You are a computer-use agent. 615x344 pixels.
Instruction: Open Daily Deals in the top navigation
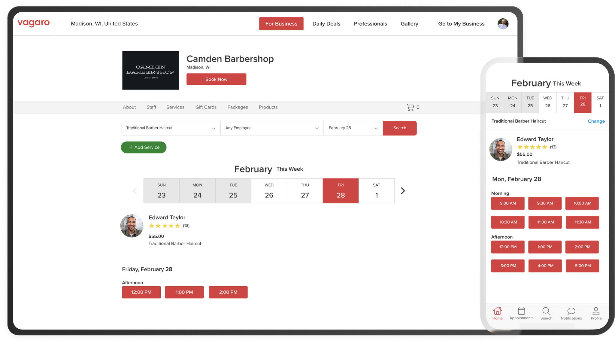point(326,24)
